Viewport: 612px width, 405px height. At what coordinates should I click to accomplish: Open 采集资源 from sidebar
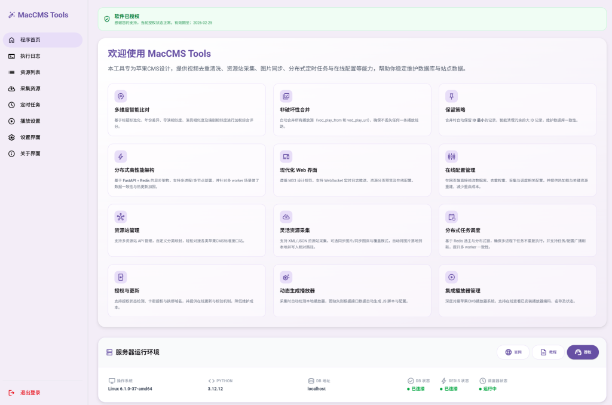(30, 88)
